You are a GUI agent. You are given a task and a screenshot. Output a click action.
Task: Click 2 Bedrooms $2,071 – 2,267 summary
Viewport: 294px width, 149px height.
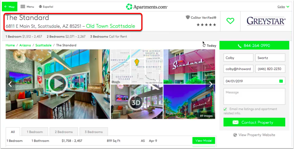(x=66, y=37)
